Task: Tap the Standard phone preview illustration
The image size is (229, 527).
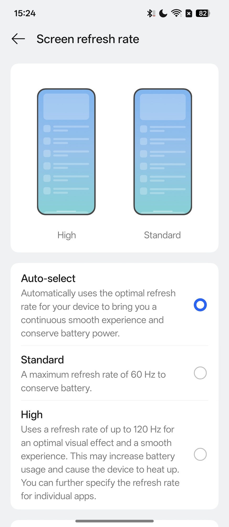Action: point(163,152)
